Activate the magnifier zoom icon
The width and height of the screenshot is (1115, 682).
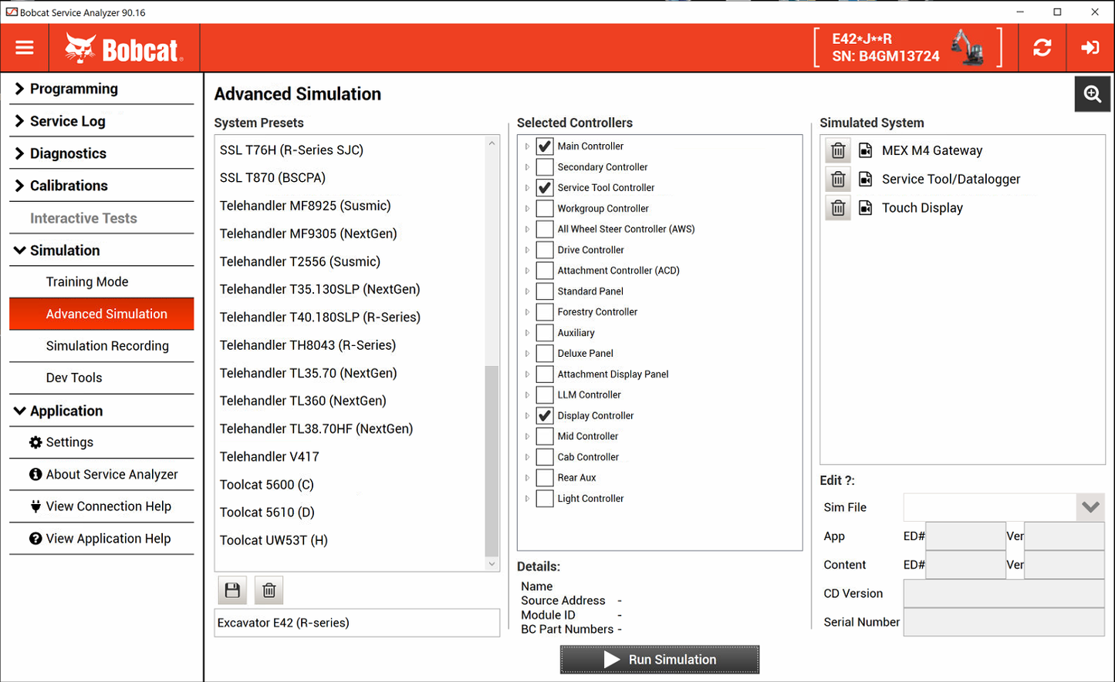pos(1092,93)
